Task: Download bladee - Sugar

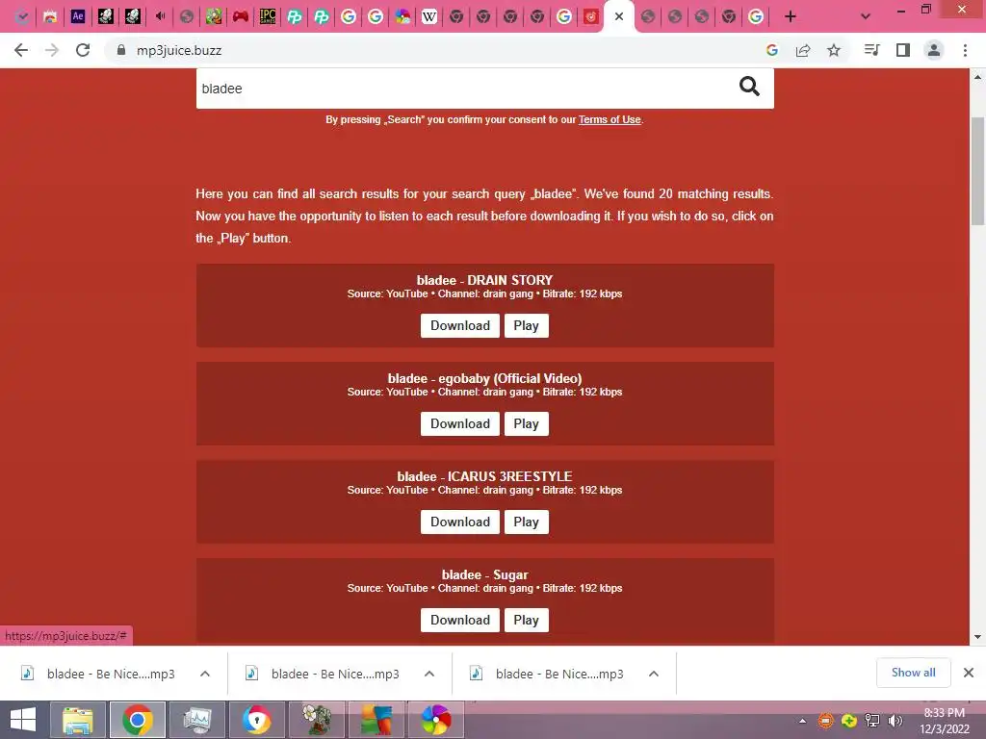Action: (x=460, y=620)
